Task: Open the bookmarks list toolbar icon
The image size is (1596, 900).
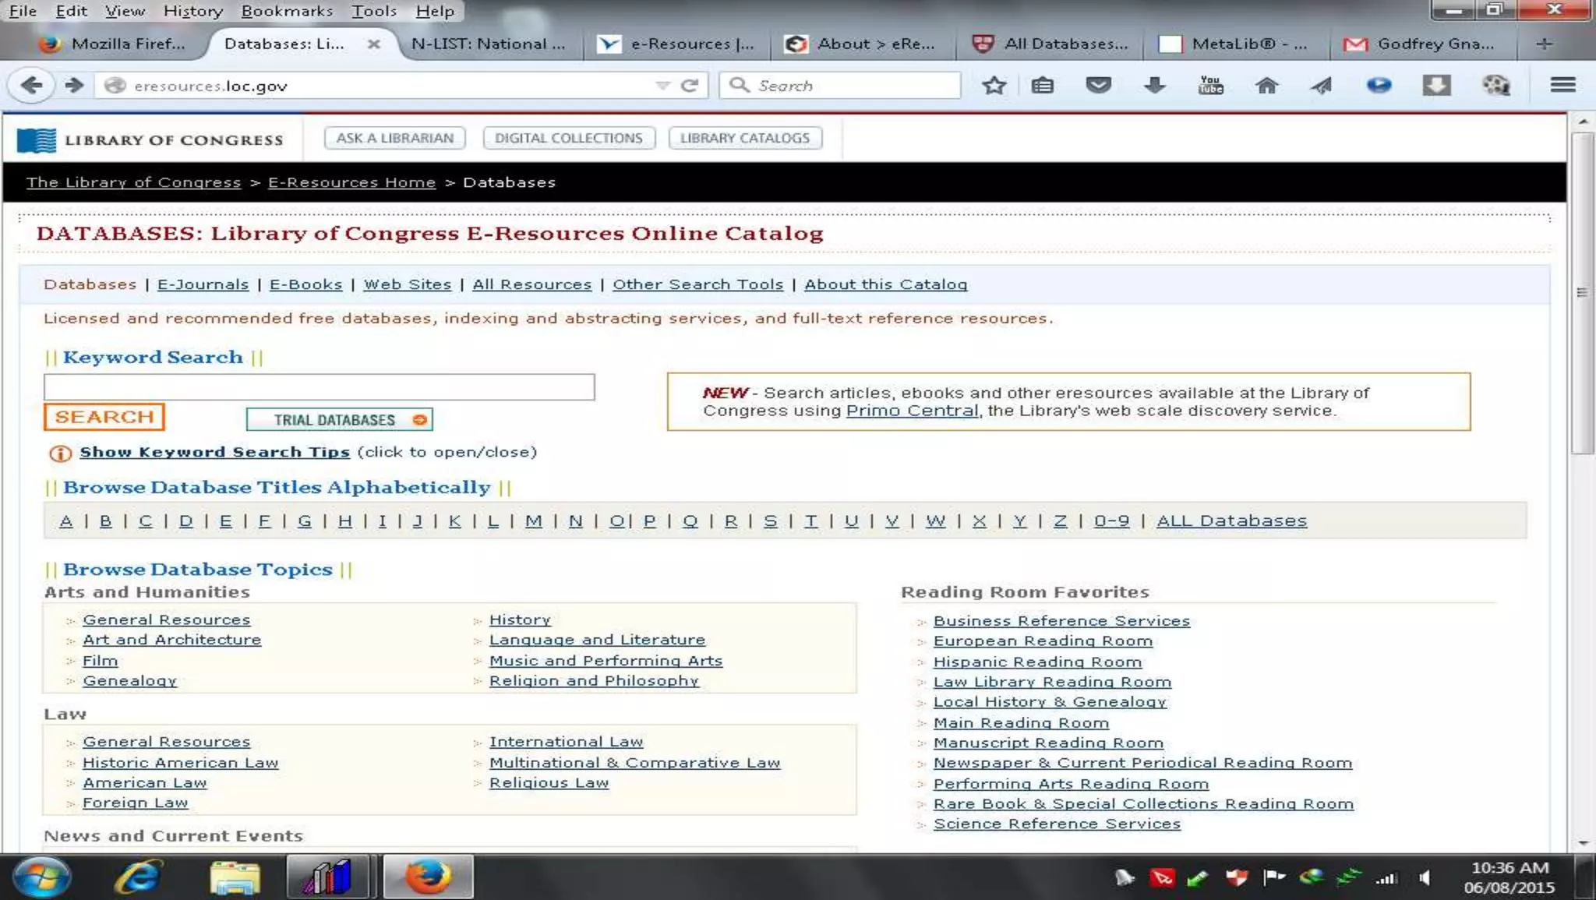Action: [x=1043, y=86]
